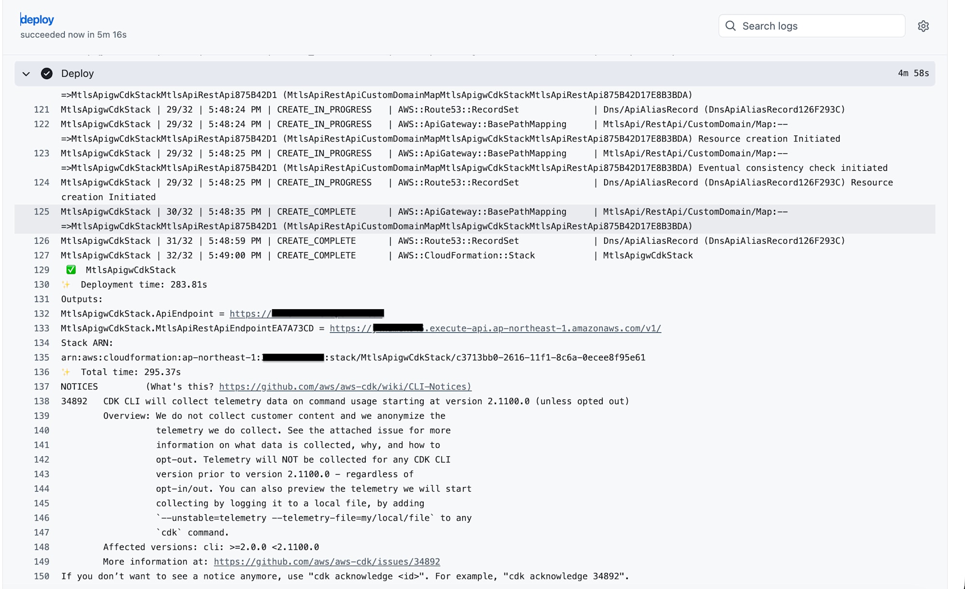965x589 pixels.
Task: Click sparkle icon before Deployment time
Action: 66,285
